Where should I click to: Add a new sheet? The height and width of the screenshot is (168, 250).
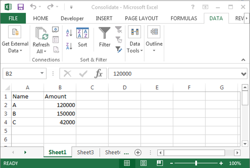(138, 152)
